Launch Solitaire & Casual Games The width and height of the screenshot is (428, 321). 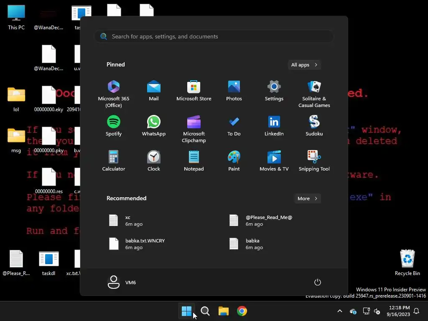tap(314, 94)
